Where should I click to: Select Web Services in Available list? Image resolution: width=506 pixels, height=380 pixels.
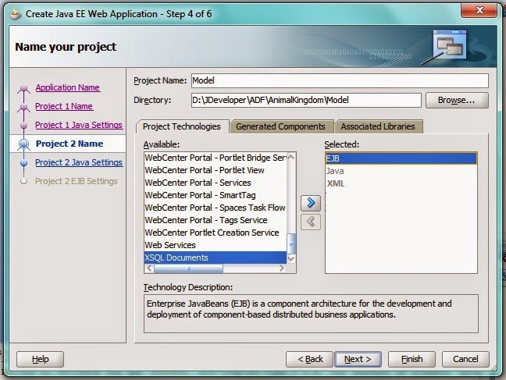216,246
